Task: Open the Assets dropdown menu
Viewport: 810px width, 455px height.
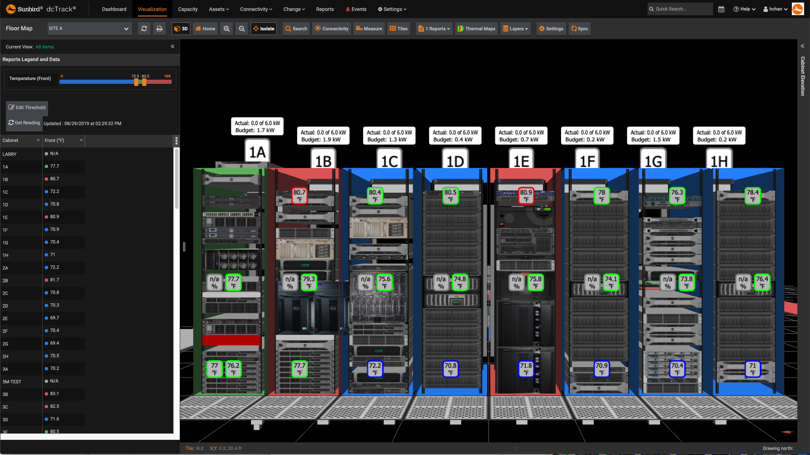Action: [x=219, y=9]
